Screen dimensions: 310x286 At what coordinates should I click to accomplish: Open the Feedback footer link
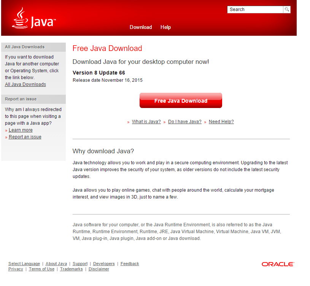point(129,264)
